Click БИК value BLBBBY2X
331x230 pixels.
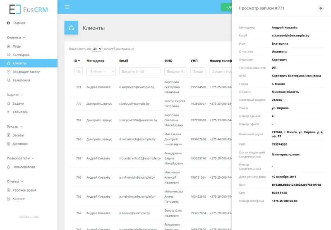pyautogui.click(x=279, y=193)
